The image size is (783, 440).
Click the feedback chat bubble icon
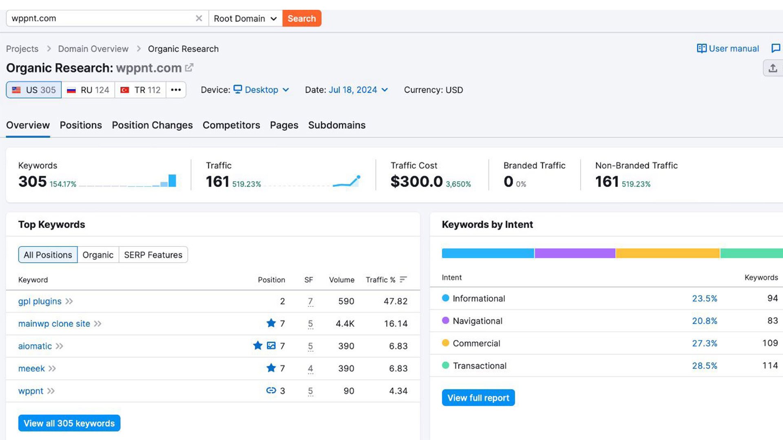coord(776,48)
